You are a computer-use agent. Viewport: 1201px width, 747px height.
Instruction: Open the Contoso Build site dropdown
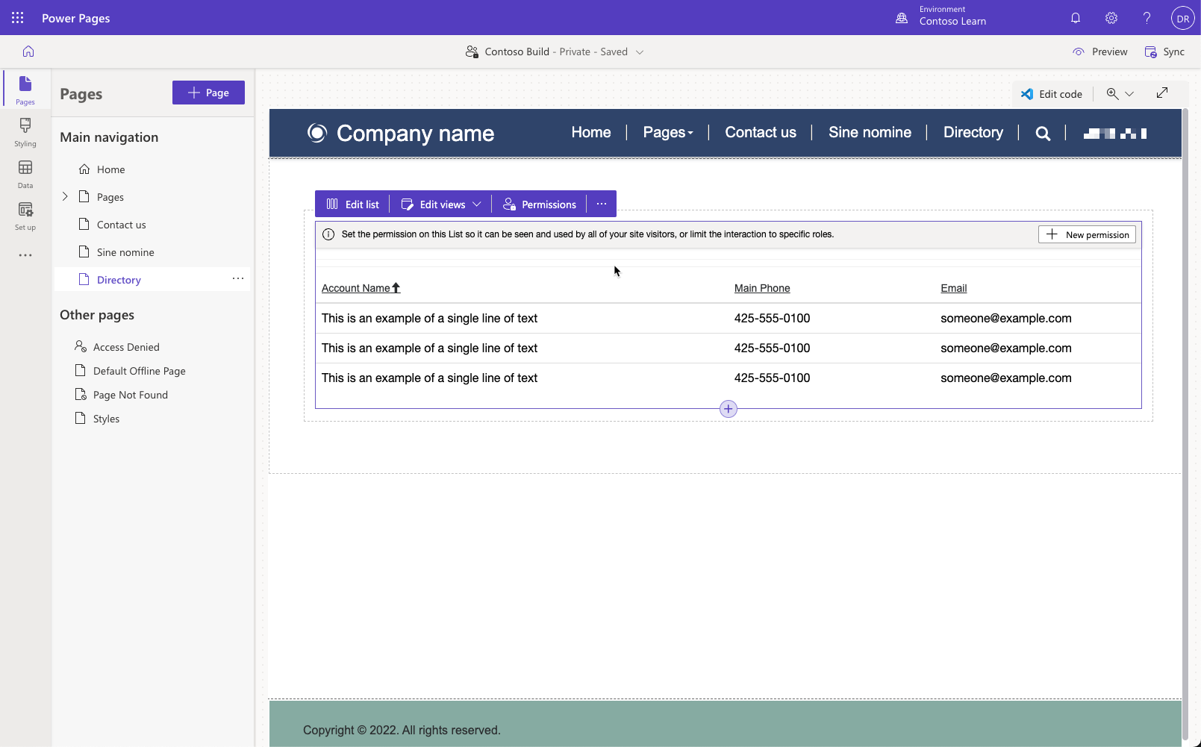pos(640,51)
